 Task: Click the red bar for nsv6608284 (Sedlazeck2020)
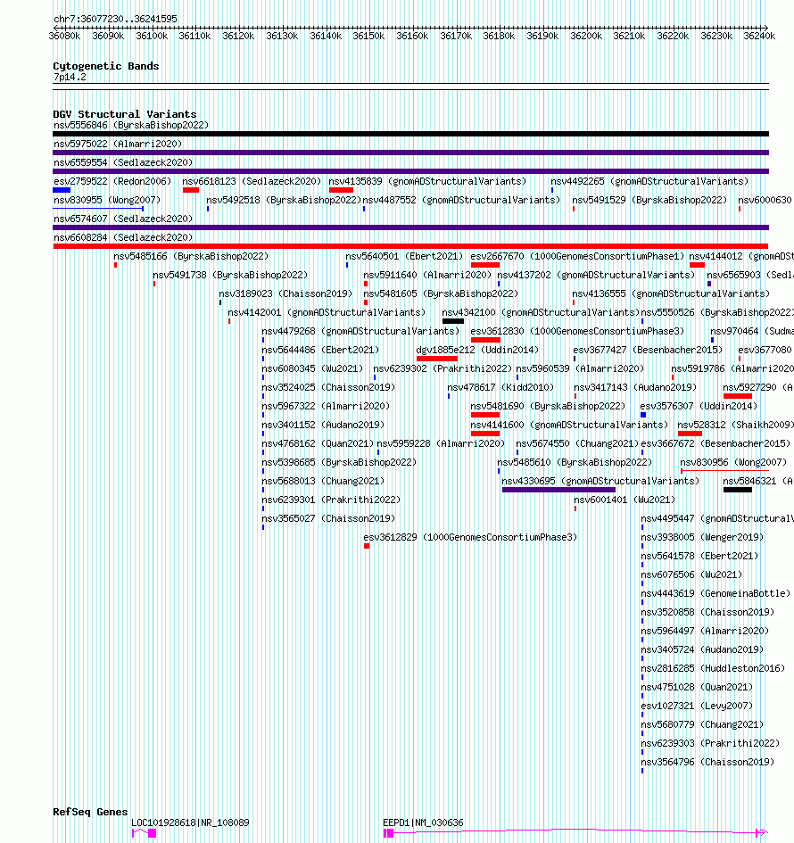[x=410, y=246]
